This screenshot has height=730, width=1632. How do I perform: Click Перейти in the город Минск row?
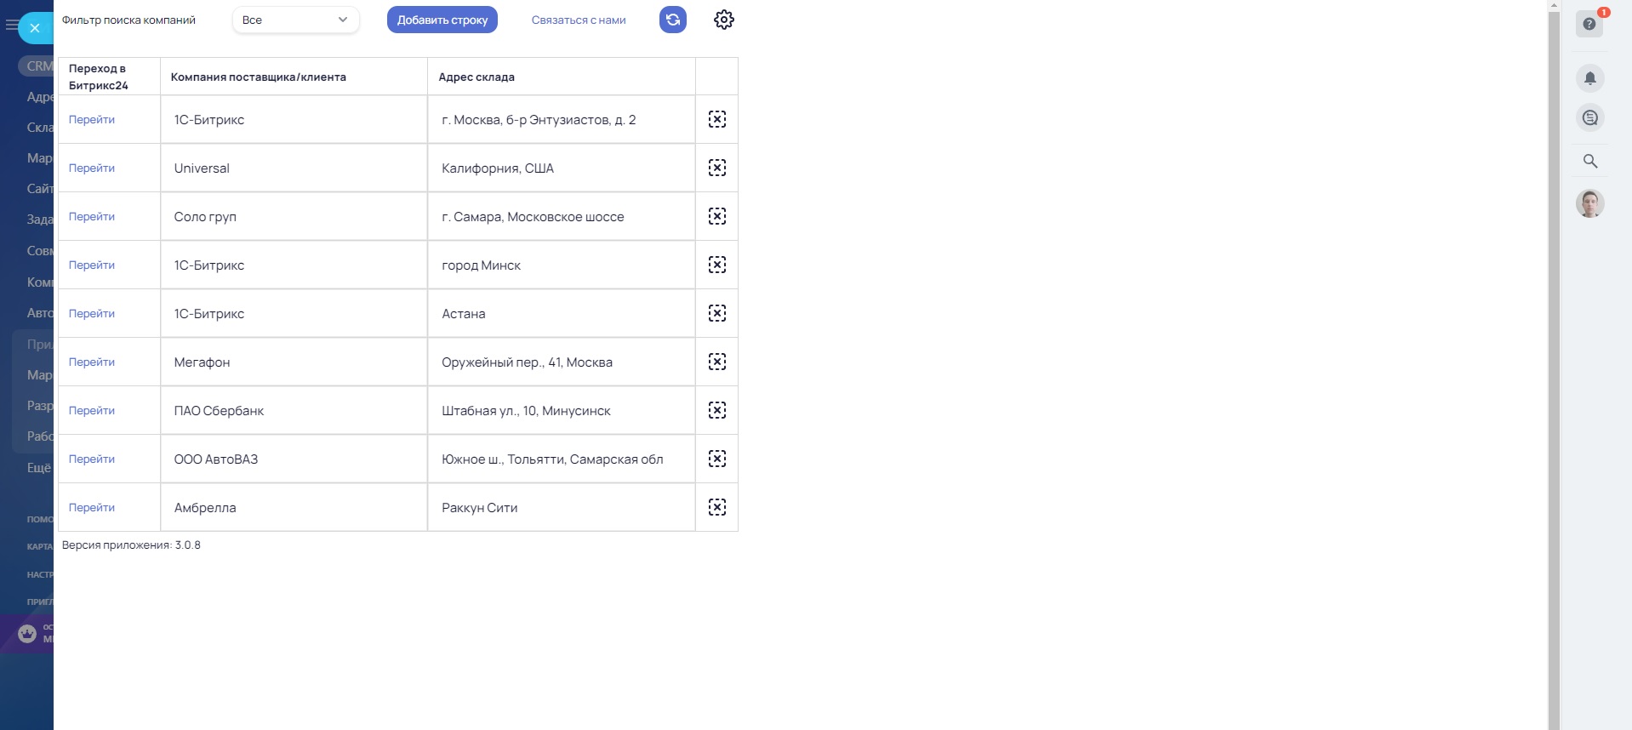pyautogui.click(x=92, y=265)
